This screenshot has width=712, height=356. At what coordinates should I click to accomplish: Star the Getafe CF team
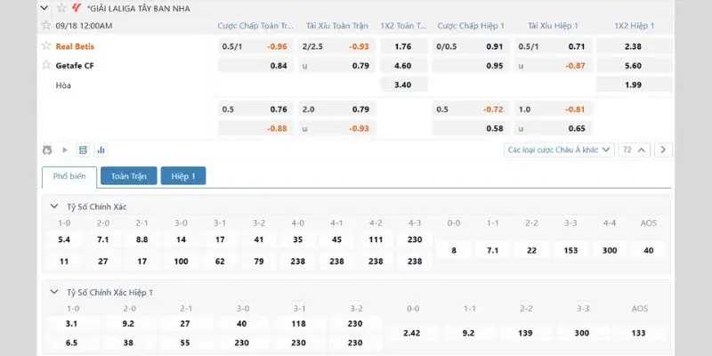pos(46,65)
